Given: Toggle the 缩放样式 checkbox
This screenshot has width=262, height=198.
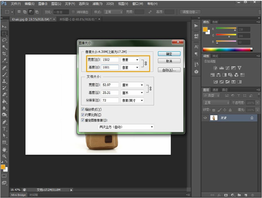Looking at the screenshot, I should coord(83,109).
